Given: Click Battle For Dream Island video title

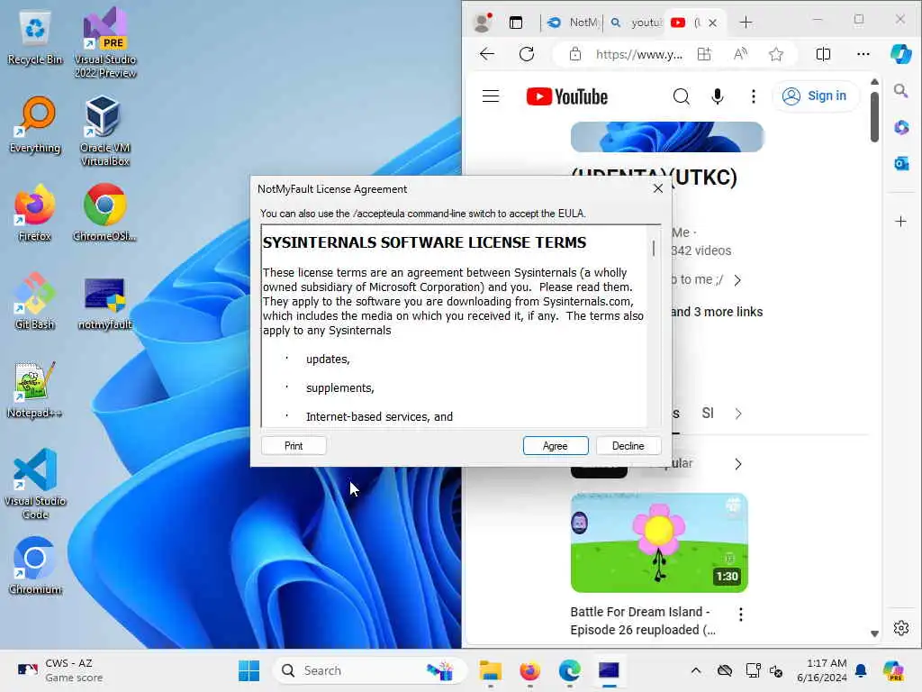Looking at the screenshot, I should [643, 621].
